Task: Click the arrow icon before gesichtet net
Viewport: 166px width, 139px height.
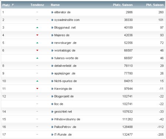Action: coord(52,112)
